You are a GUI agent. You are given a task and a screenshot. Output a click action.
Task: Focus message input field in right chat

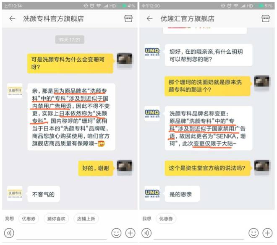[199, 234]
